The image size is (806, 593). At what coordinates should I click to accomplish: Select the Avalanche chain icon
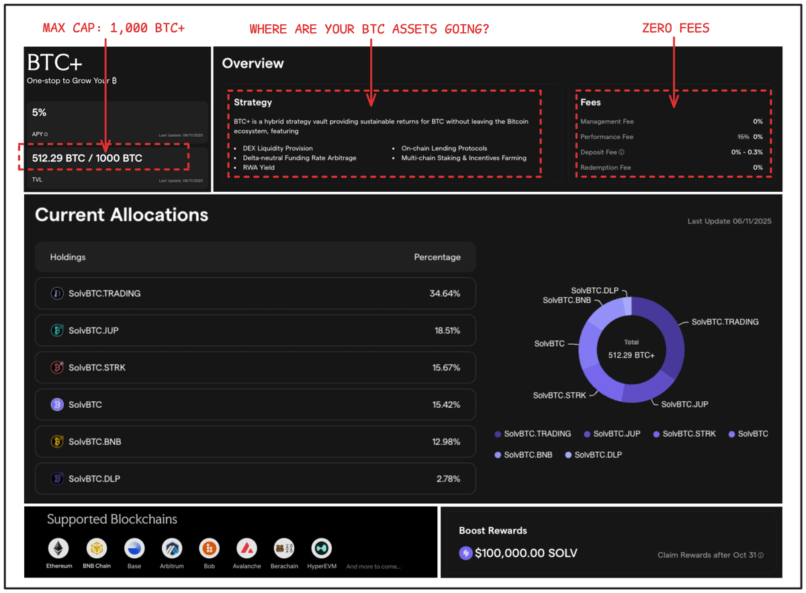click(247, 548)
